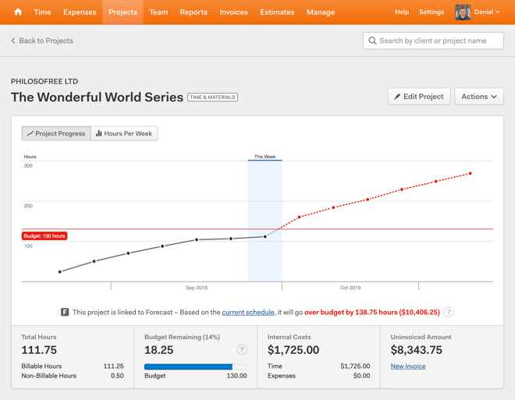Navigate to the Invoices section
This screenshot has width=515, height=400.
coord(233,12)
